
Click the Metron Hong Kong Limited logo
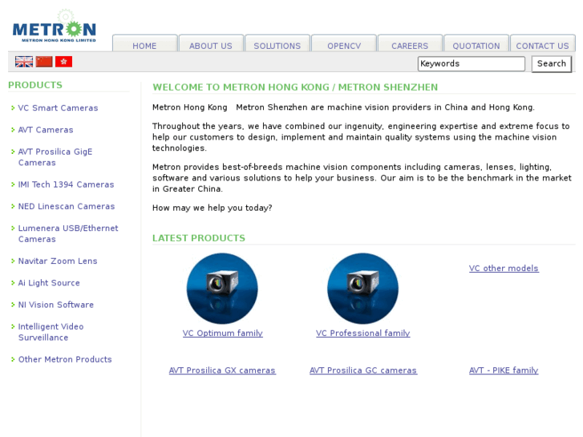(55, 26)
